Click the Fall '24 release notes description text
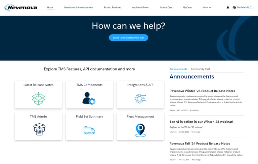 206,152
